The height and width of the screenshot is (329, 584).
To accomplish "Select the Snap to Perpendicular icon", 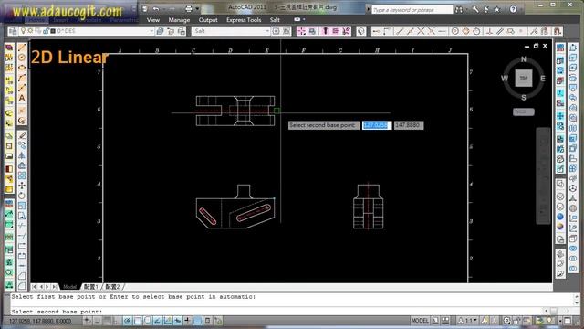I will (489, 31).
